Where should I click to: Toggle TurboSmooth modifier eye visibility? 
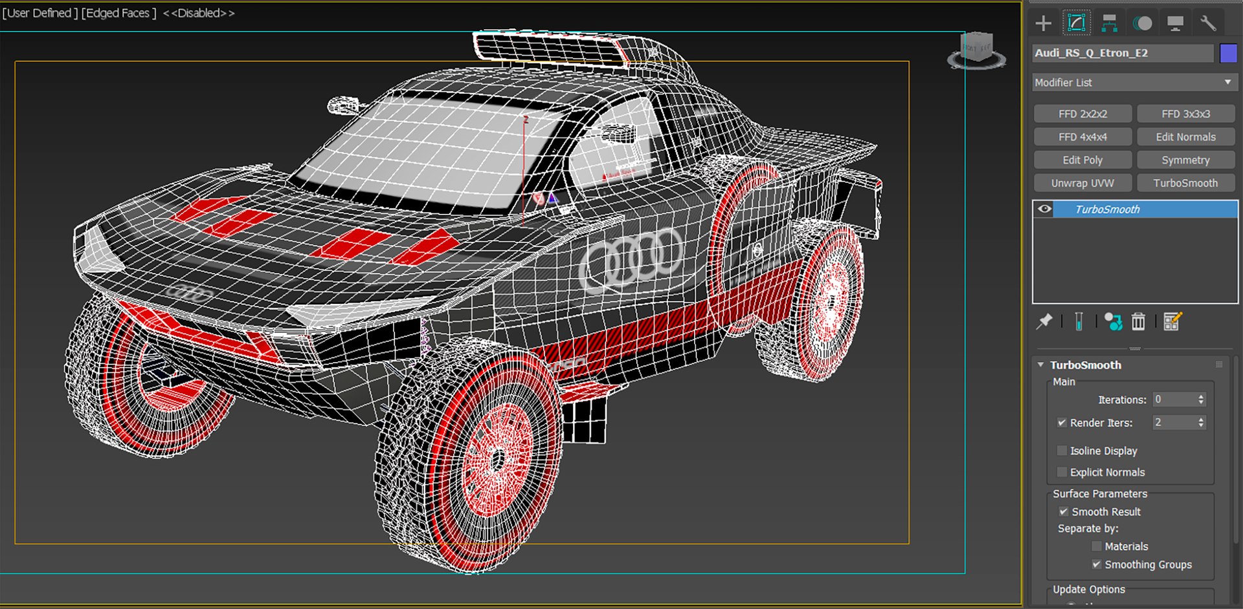1044,209
